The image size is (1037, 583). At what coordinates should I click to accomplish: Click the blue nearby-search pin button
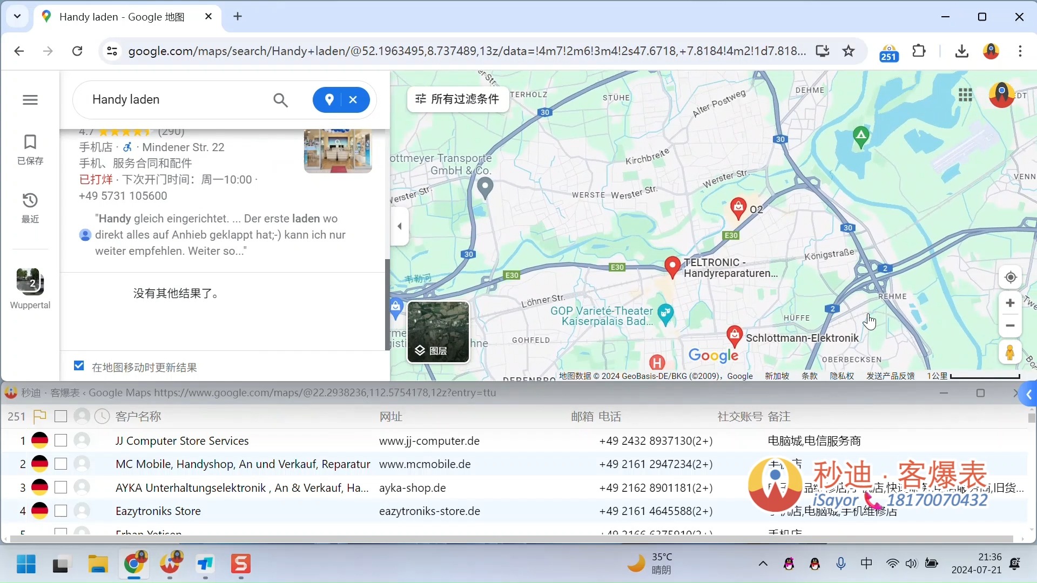click(x=329, y=100)
